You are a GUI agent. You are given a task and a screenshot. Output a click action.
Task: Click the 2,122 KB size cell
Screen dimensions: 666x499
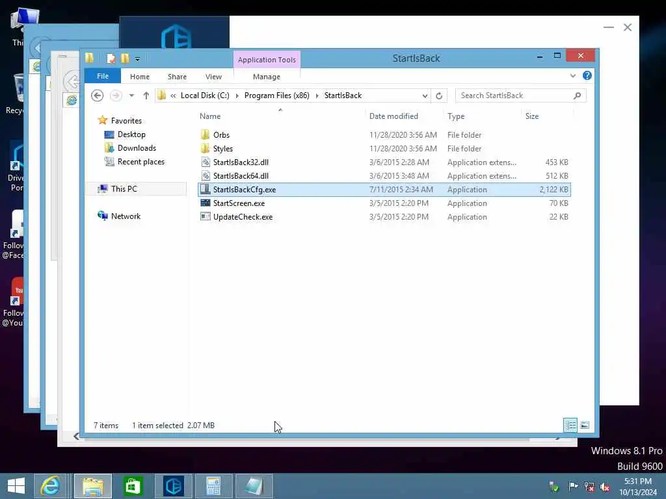pos(554,190)
